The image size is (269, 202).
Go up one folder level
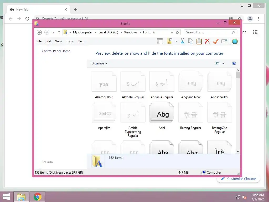pos(59,32)
